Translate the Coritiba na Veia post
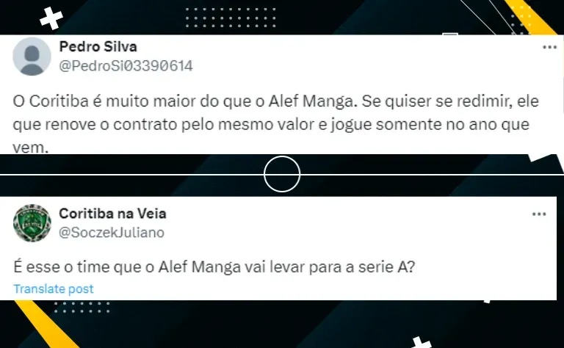564x348 pixels. click(x=53, y=289)
